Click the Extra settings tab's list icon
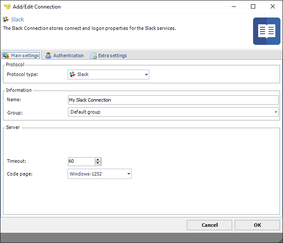 93,56
